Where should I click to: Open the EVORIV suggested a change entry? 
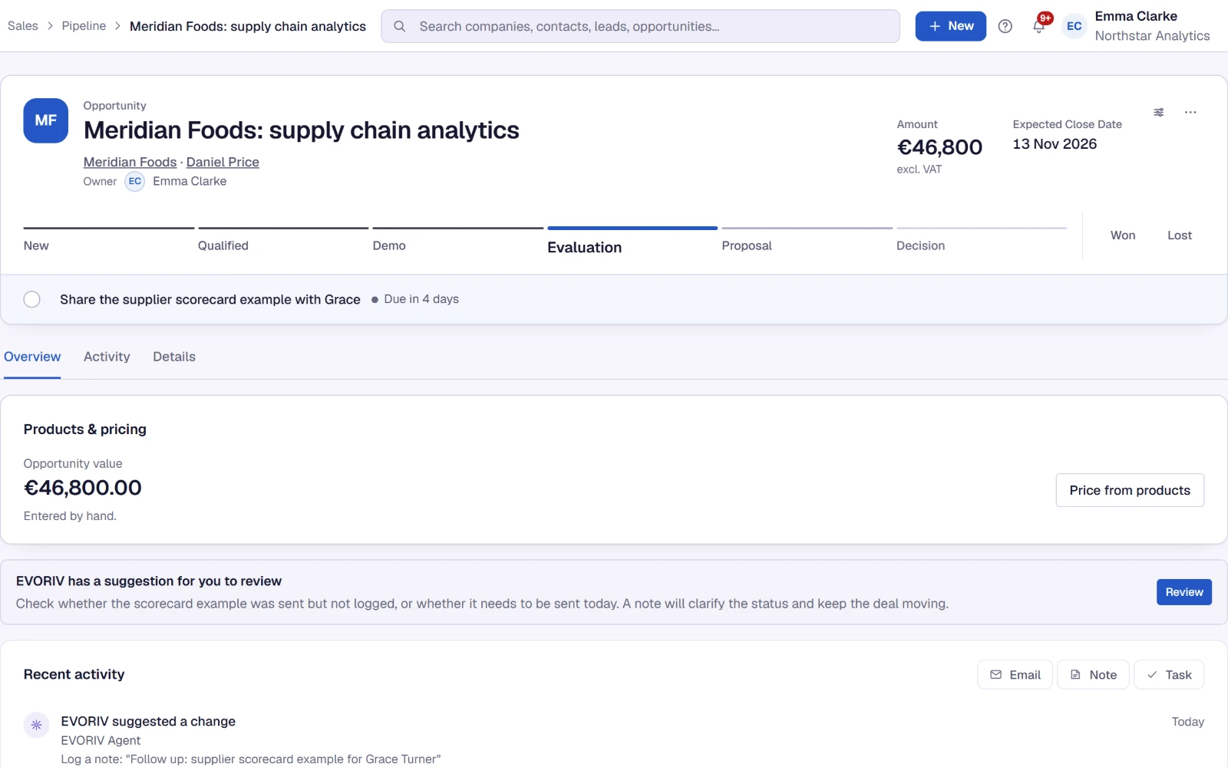pos(148,722)
